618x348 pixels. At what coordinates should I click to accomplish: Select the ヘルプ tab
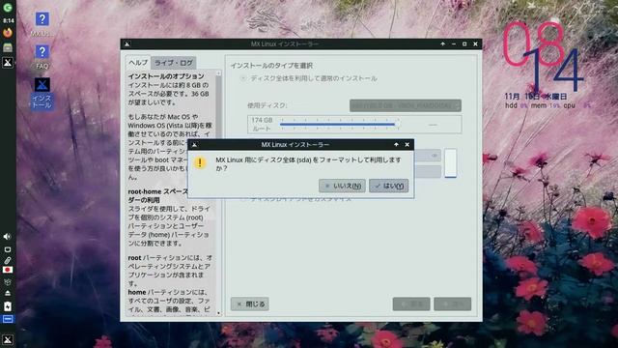click(x=138, y=63)
